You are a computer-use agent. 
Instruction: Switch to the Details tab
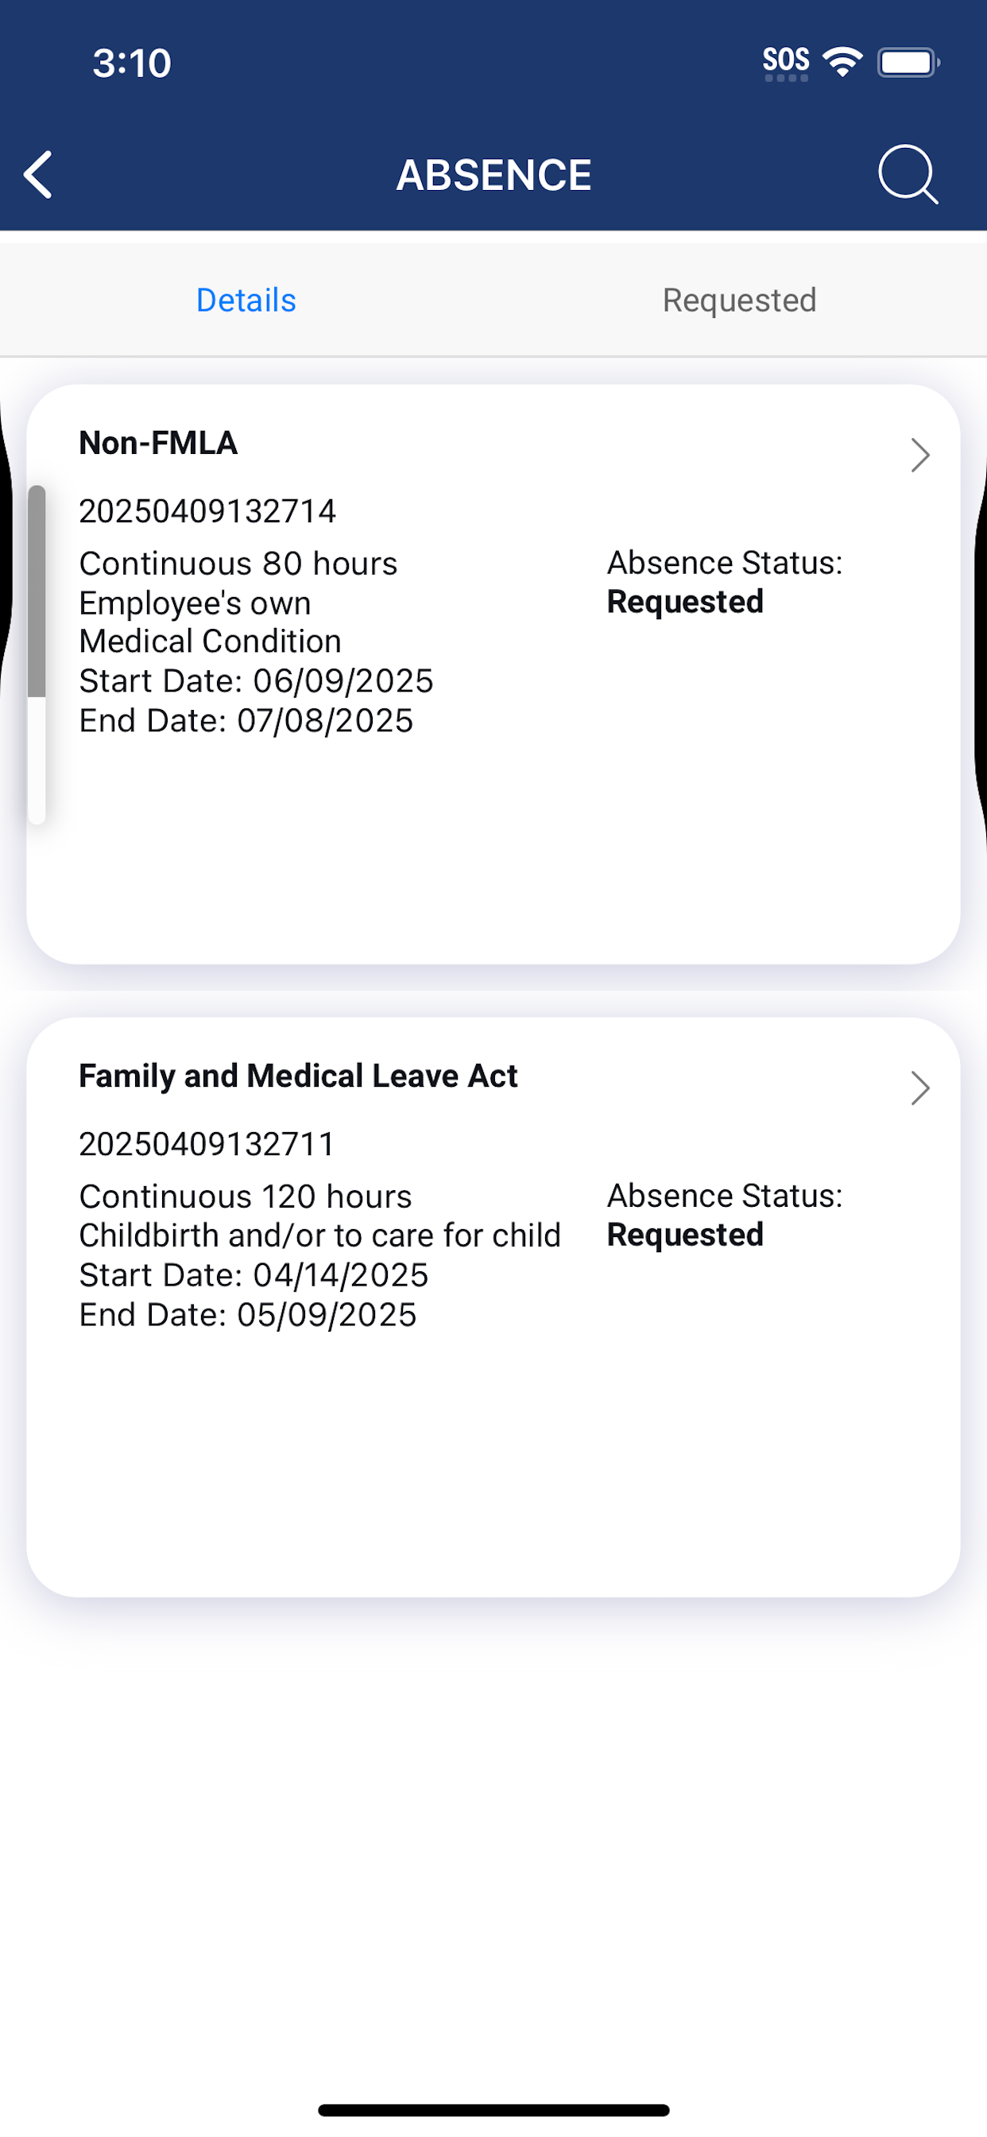(246, 301)
